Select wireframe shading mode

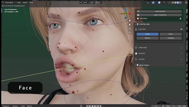click(x=173, y=3)
